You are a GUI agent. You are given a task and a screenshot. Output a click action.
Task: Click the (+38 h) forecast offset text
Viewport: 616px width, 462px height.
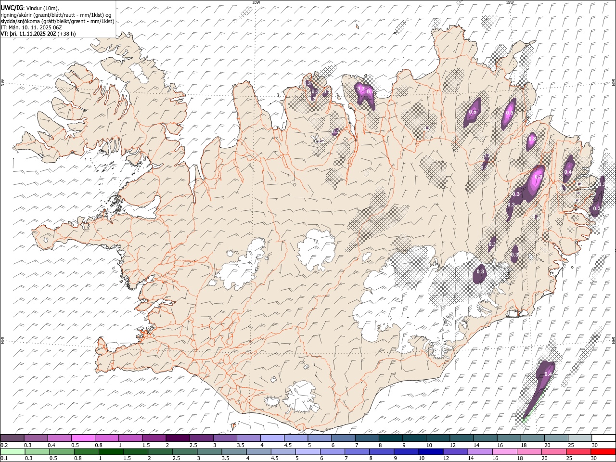[66, 34]
